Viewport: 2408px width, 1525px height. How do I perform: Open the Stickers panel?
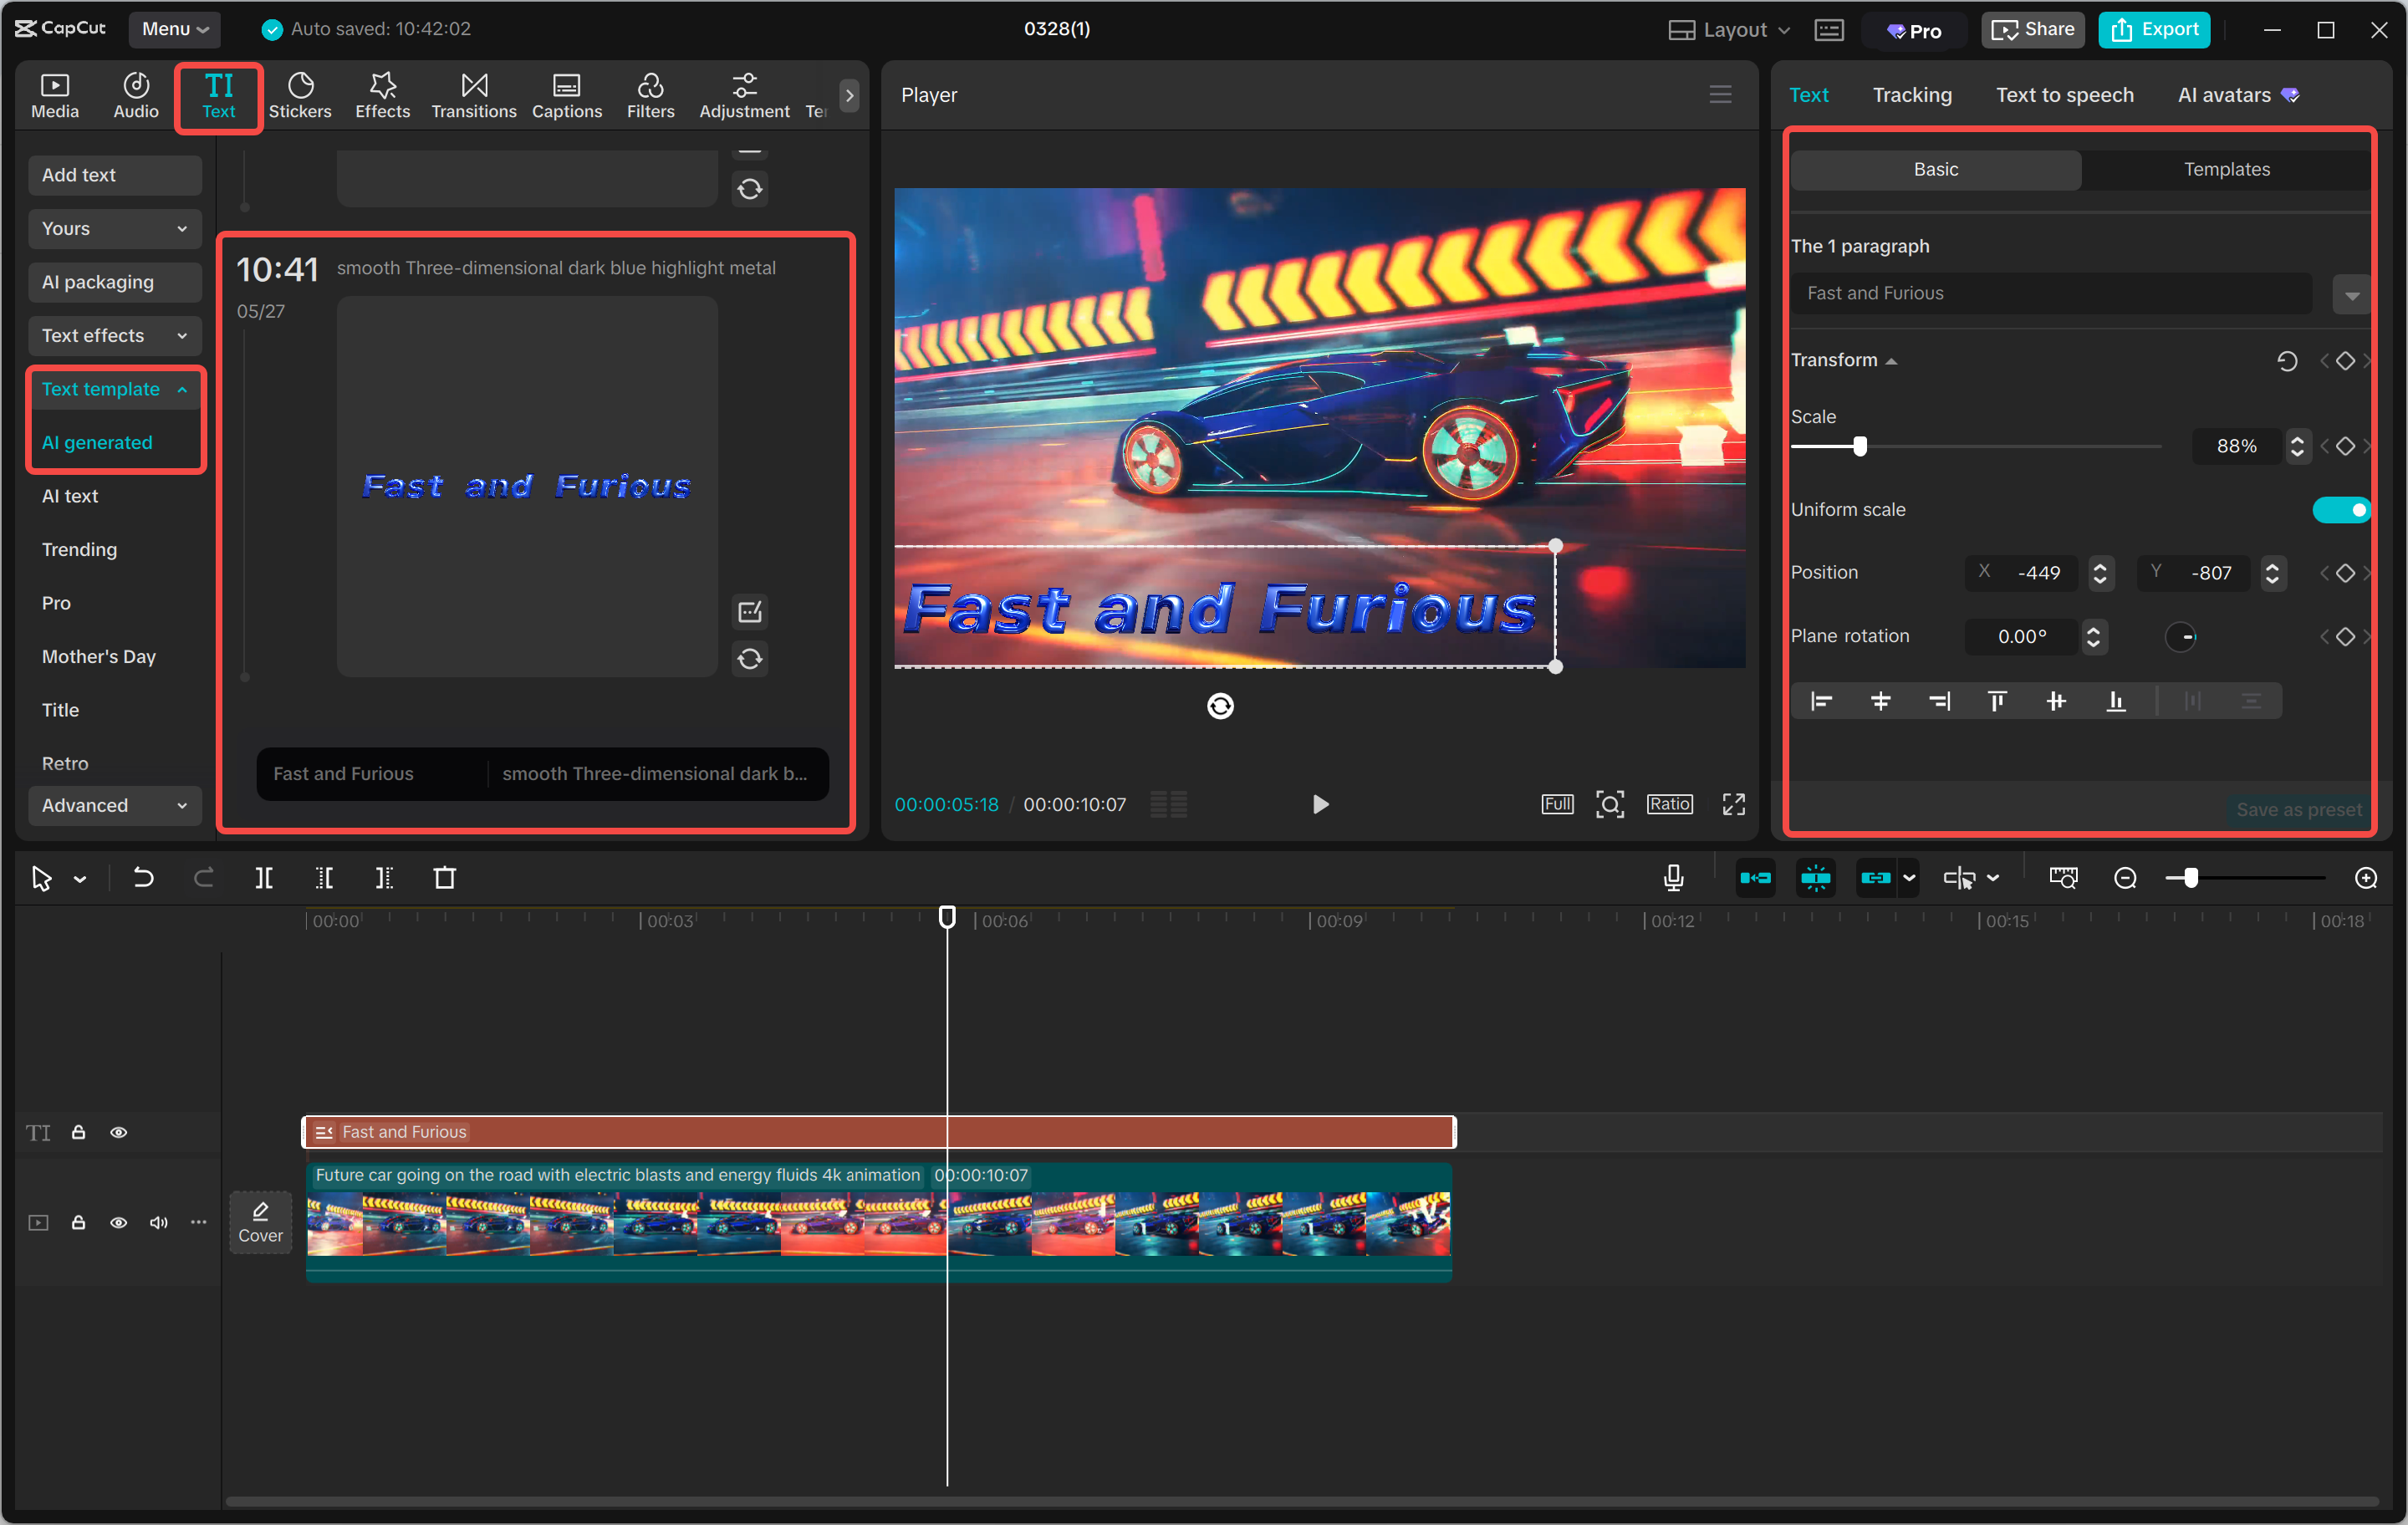[x=300, y=95]
